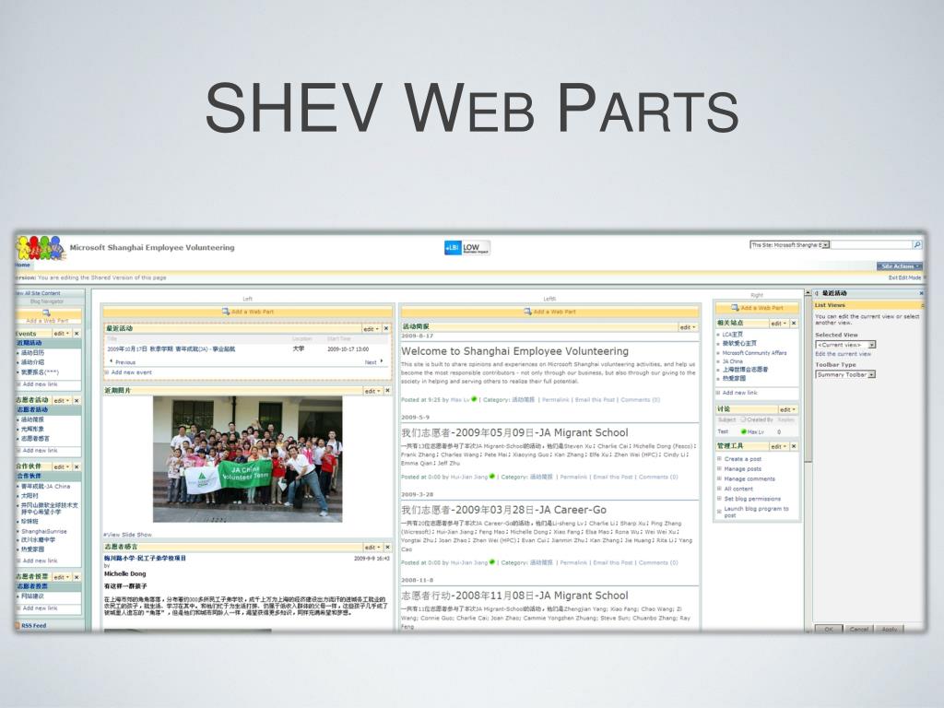
Task: Open the 相关站点 edit menu
Action: [x=778, y=324]
